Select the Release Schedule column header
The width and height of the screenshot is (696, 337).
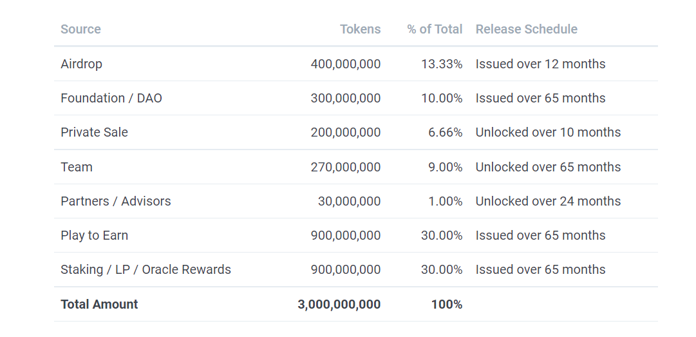526,29
